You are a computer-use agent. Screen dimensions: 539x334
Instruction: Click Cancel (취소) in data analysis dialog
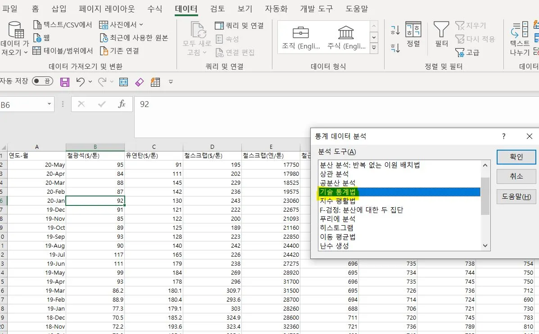click(516, 176)
